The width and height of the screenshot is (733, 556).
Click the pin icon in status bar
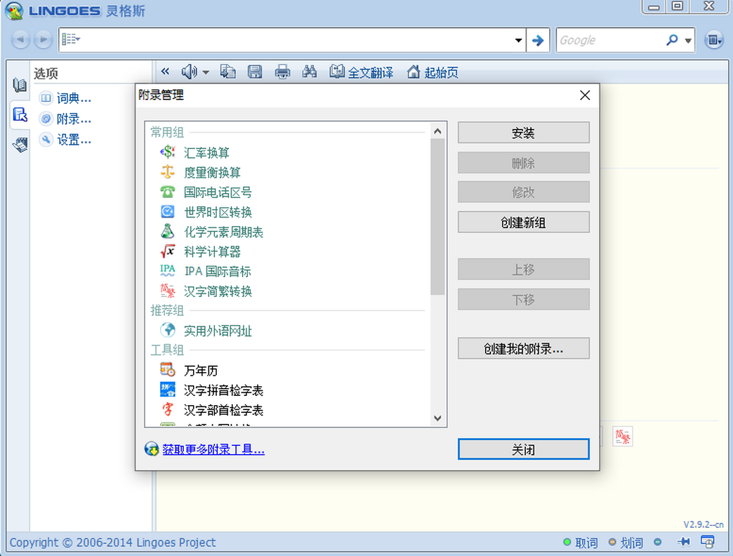click(x=684, y=542)
